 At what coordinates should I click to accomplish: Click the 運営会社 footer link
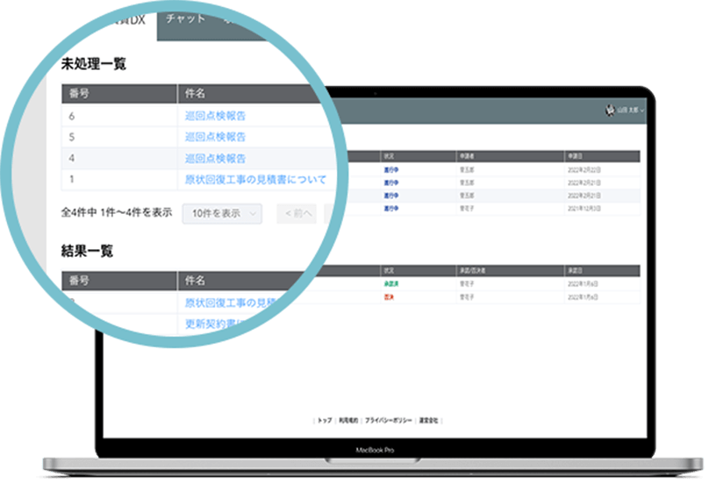pyautogui.click(x=429, y=421)
